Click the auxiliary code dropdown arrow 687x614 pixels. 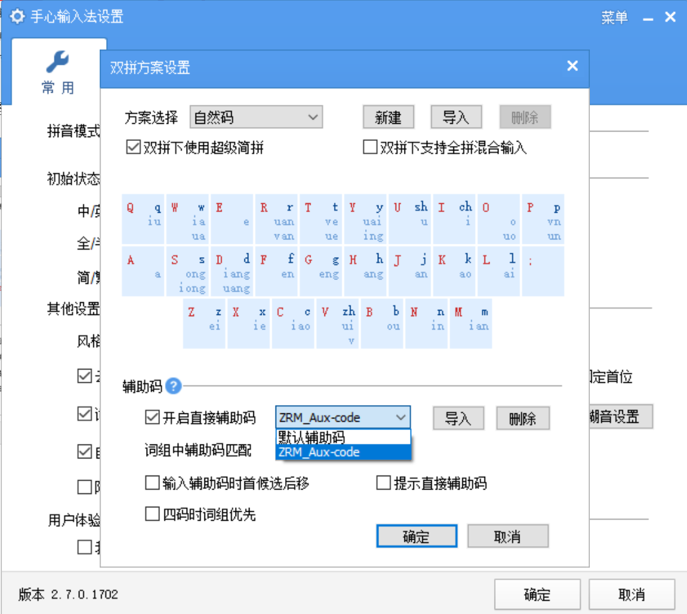click(x=401, y=418)
